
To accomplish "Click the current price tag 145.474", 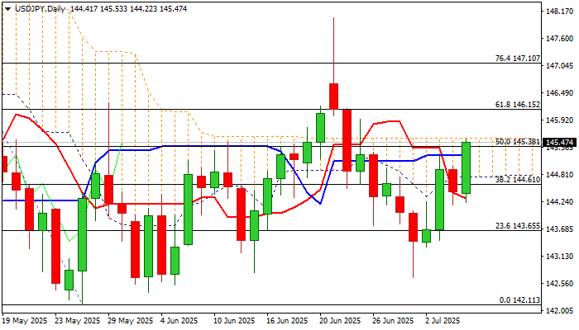I will pyautogui.click(x=559, y=143).
